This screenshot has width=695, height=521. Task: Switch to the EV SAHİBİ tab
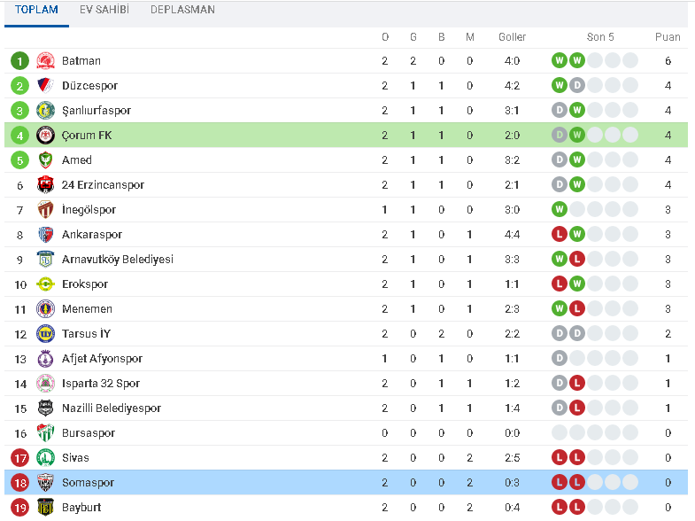pyautogui.click(x=104, y=10)
